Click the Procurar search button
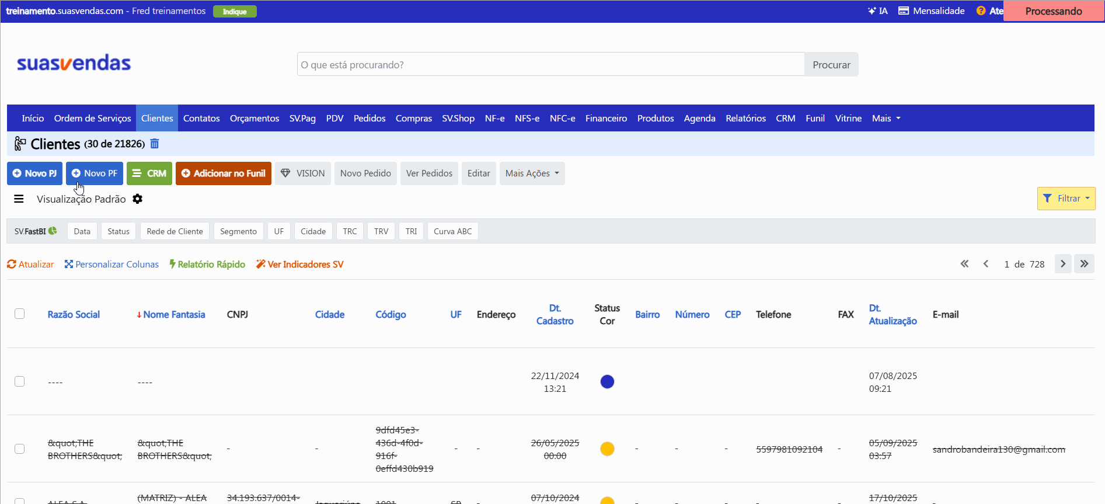This screenshot has width=1105, height=504. coord(831,65)
